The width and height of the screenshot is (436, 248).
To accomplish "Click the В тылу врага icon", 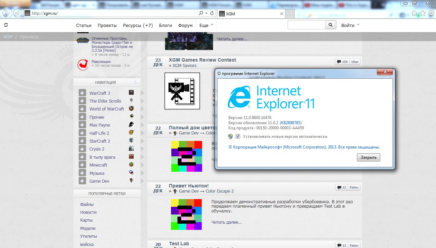I will pos(131,157).
